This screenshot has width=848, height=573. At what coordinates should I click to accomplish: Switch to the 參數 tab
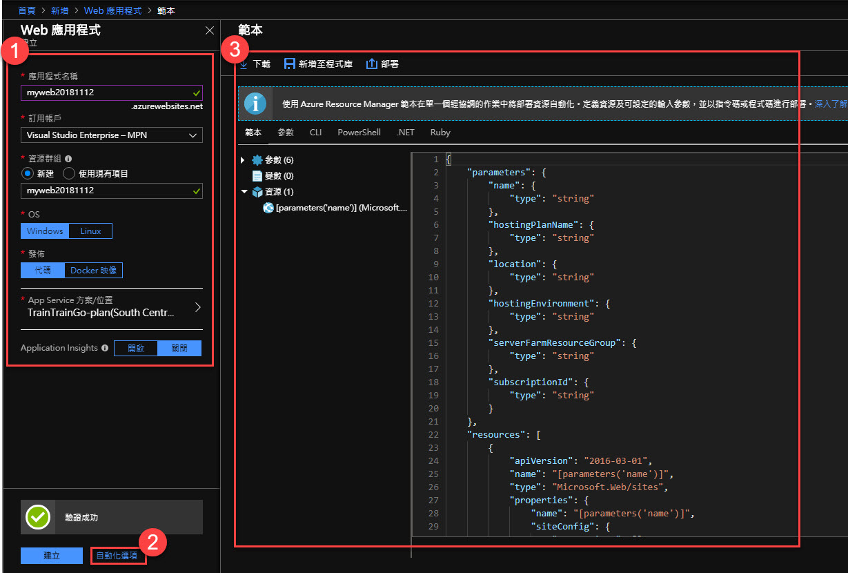(286, 133)
